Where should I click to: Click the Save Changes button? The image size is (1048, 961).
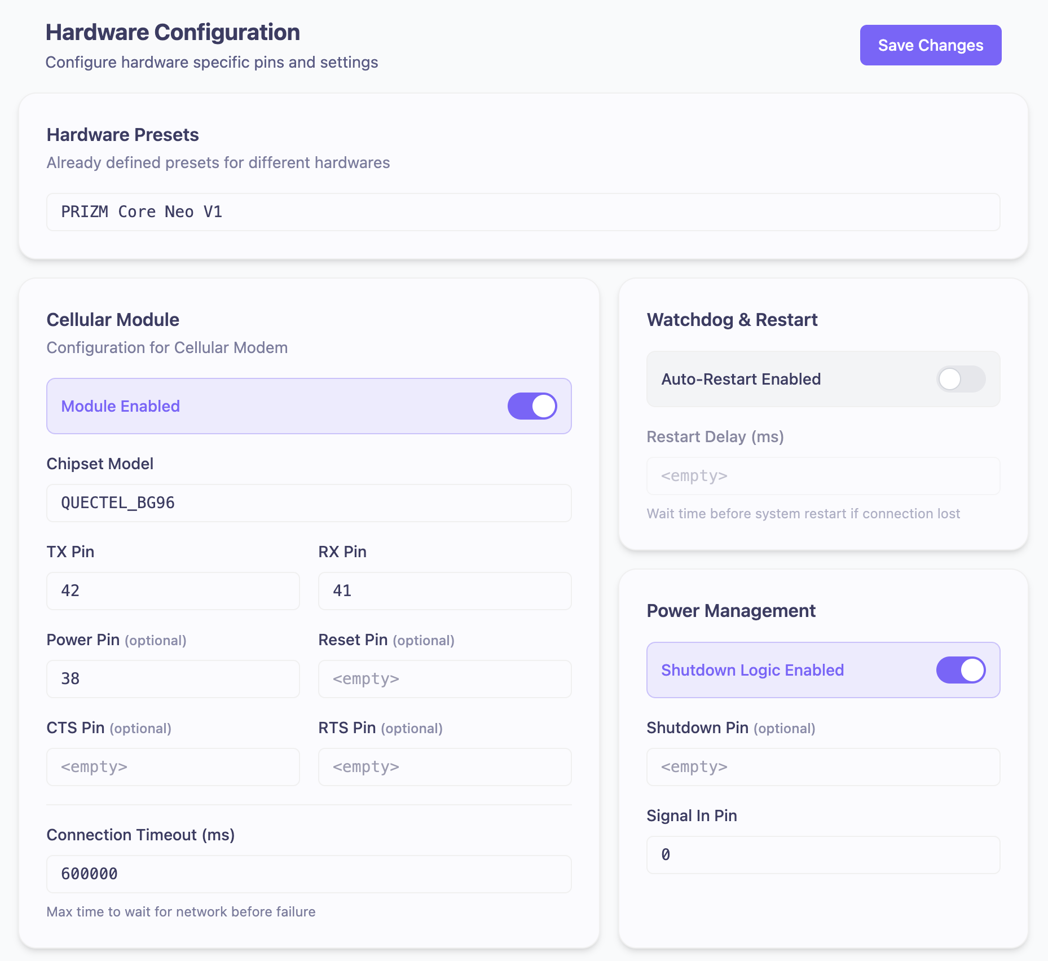tap(931, 45)
